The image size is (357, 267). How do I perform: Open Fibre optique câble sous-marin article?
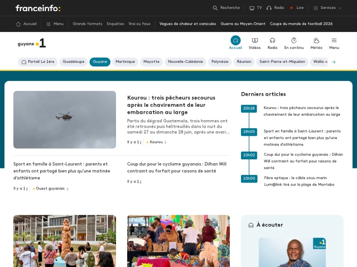tap(299, 181)
